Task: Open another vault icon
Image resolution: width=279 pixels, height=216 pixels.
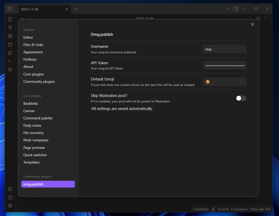Action: [10, 189]
